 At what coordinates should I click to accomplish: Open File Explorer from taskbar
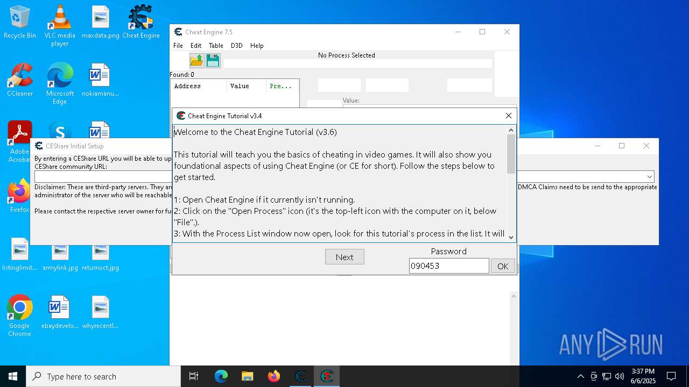(x=247, y=376)
